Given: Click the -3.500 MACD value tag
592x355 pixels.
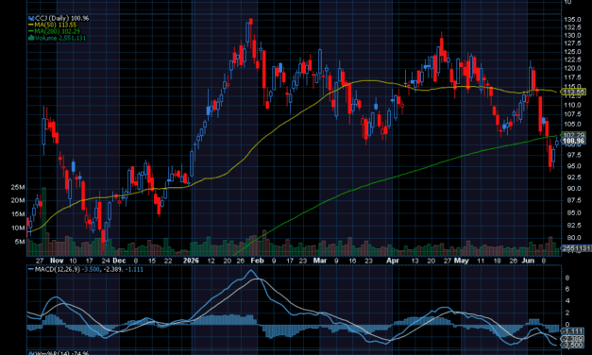Looking at the screenshot, I should (x=573, y=345).
